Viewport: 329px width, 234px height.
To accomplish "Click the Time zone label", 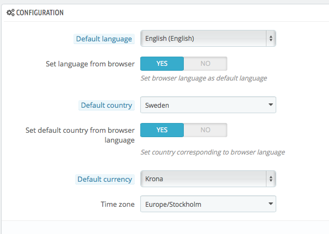I will pos(117,204).
